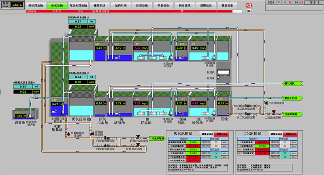324x175 pixels.
Task: Click the 厌氧池回流阀 valve icon
Action: pyautogui.click(x=138, y=145)
